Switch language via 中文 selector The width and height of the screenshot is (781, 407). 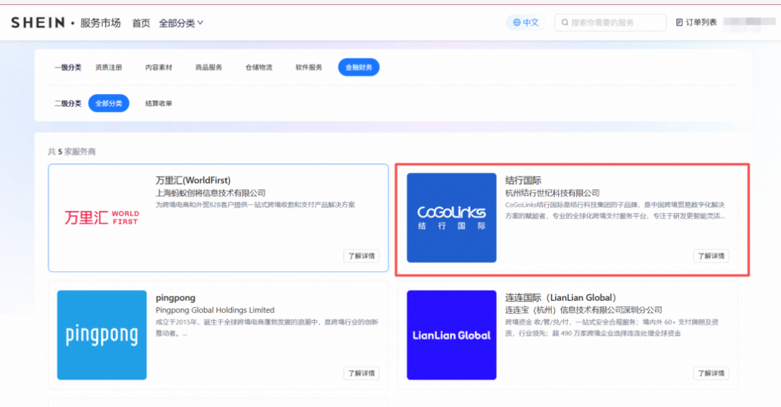click(x=526, y=22)
